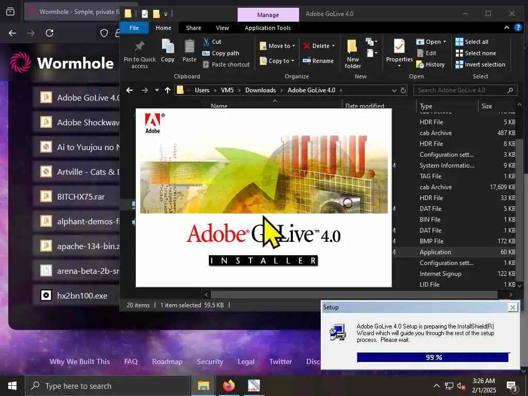The image size is (528, 396).
Task: Refresh the Explorer address bar
Action: (403, 90)
